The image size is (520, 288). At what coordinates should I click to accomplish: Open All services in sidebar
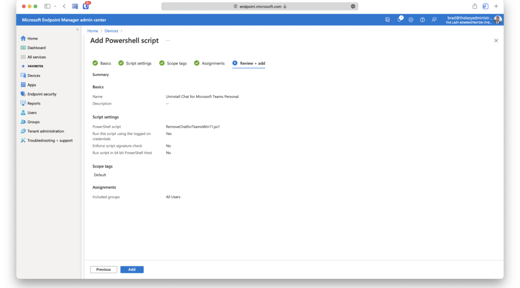click(33, 57)
